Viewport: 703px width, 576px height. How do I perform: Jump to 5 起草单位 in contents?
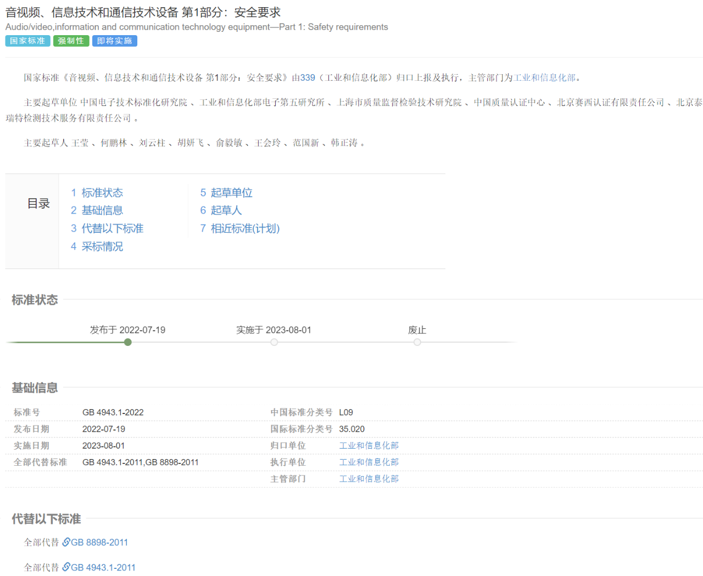pyautogui.click(x=226, y=193)
